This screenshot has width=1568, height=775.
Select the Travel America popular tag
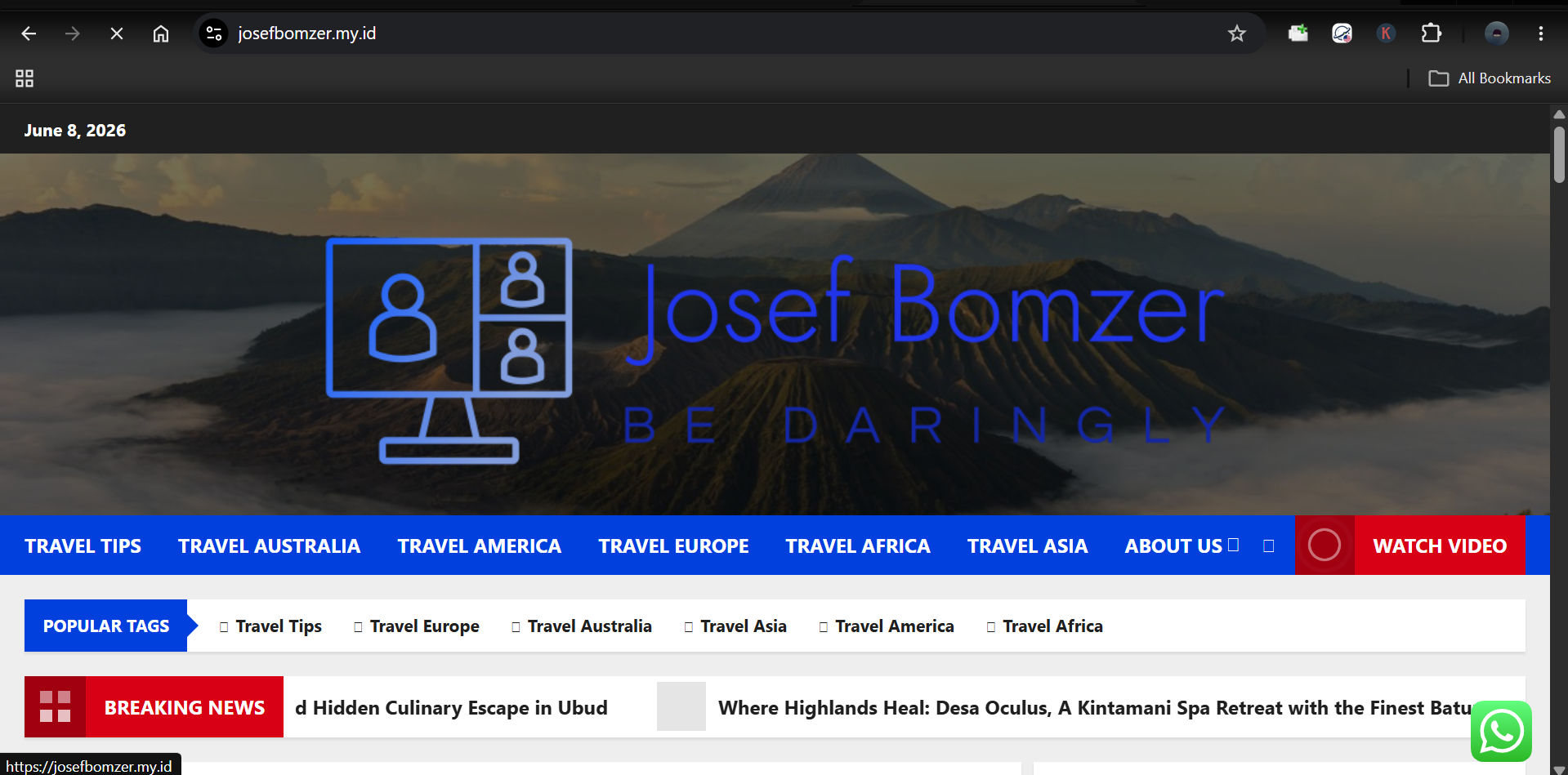(x=887, y=626)
